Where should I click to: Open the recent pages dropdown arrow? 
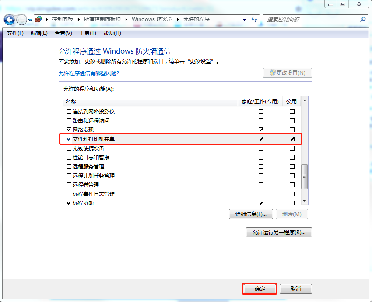point(30,20)
